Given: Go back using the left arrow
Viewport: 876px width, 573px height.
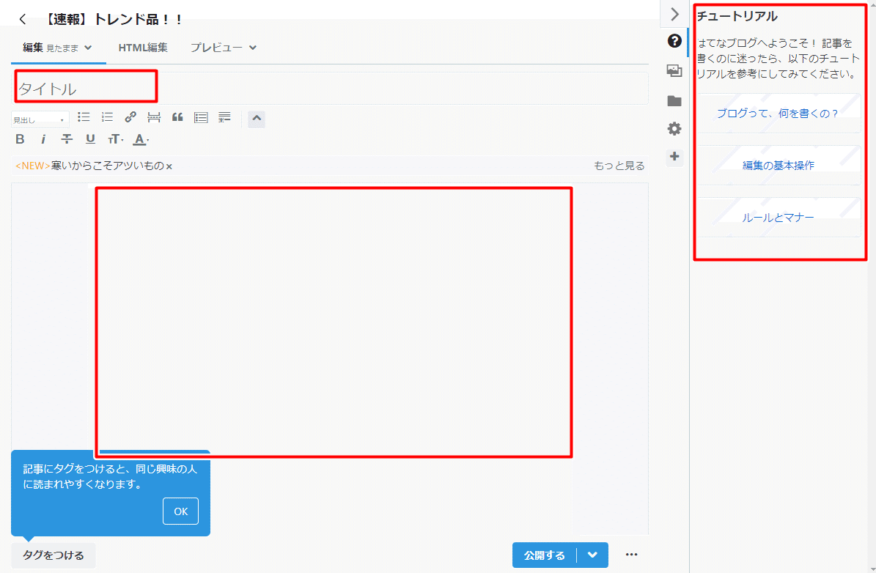Looking at the screenshot, I should coord(22,20).
